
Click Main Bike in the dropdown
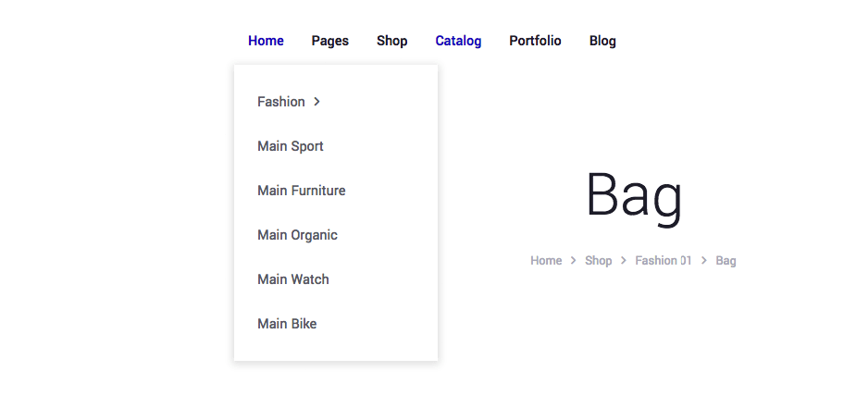click(287, 324)
